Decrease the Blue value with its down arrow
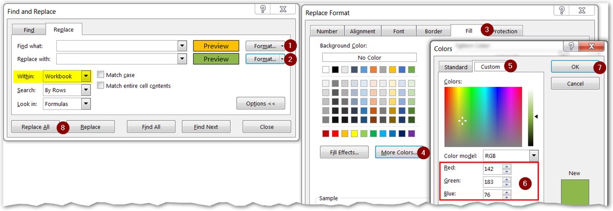This screenshot has width=613, height=211. point(507,197)
